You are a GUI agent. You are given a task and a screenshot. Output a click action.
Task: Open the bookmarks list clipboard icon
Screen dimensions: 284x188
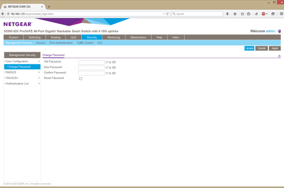click(249, 14)
